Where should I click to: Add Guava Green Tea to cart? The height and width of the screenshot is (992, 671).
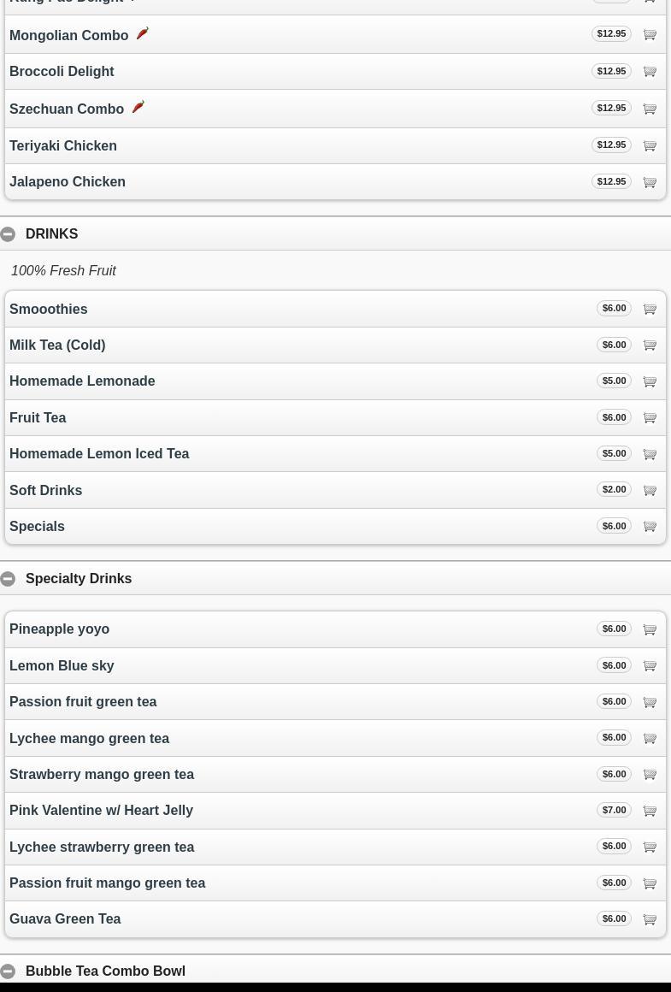tap(650, 919)
